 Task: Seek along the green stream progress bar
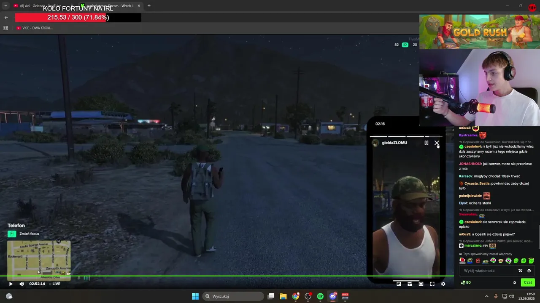coord(227,276)
